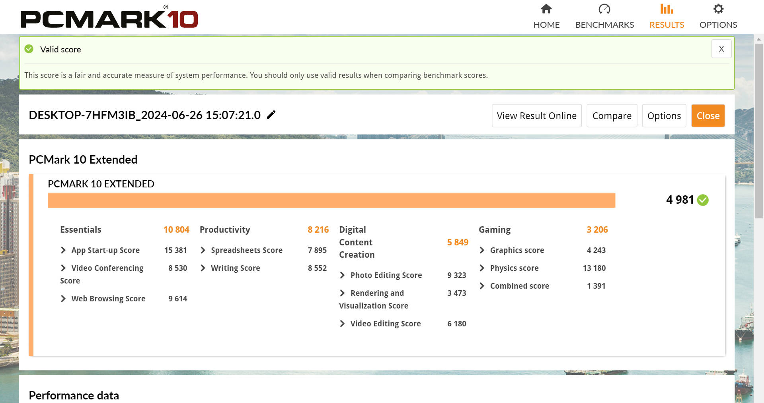
Task: Click green check beside 4 981 score
Action: (703, 200)
